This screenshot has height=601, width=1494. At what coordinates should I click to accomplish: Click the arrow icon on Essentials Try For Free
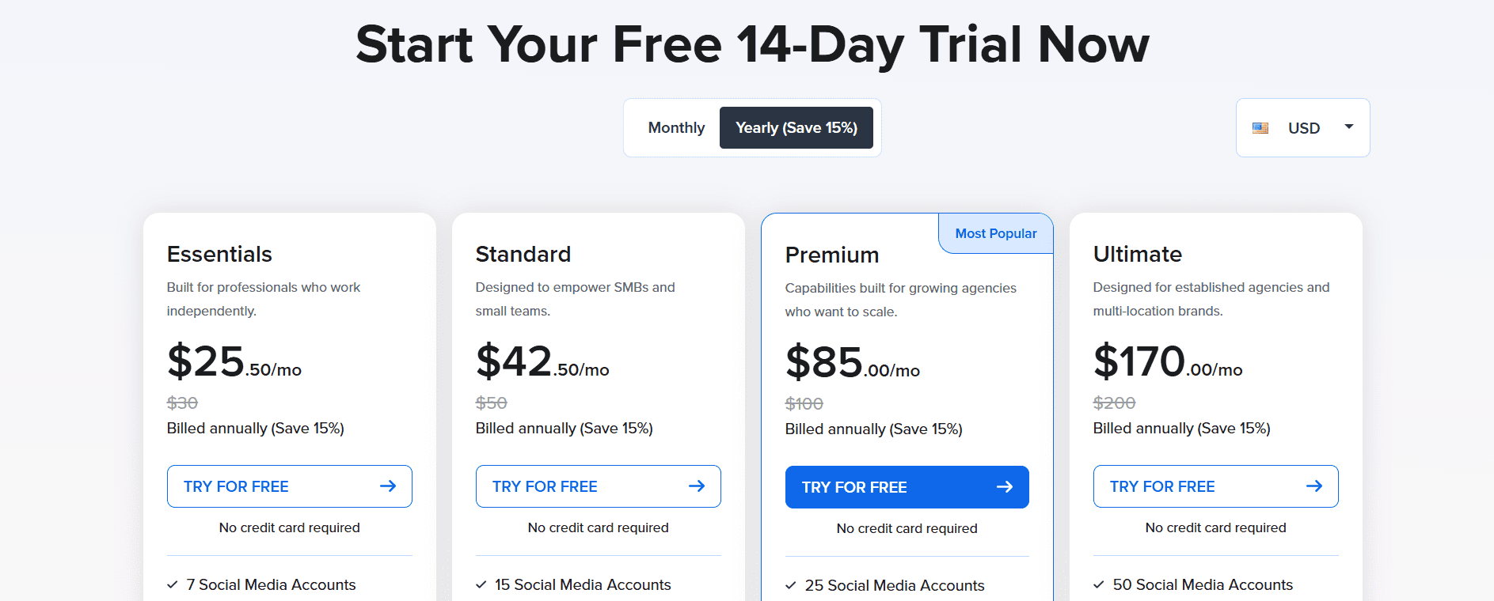(389, 486)
